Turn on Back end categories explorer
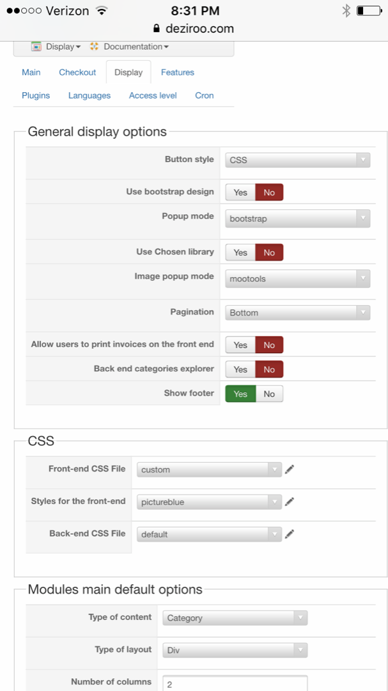This screenshot has height=691, width=388. pyautogui.click(x=240, y=370)
